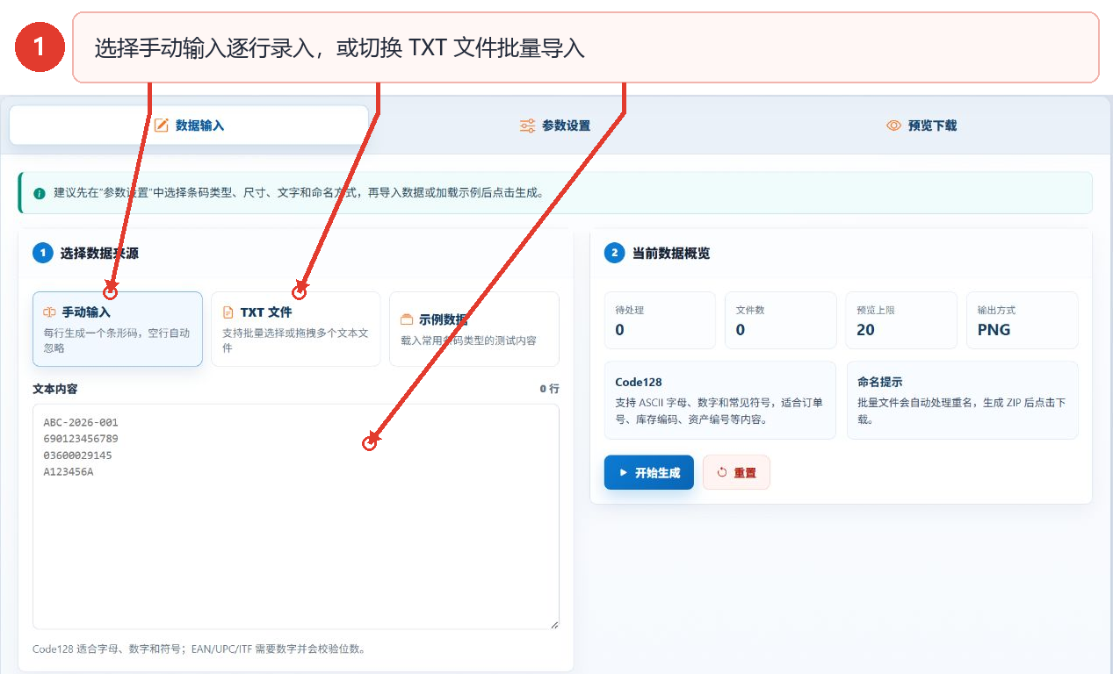Click the 文件数 count card
Viewport: 1113px width, 674px height.
780,320
